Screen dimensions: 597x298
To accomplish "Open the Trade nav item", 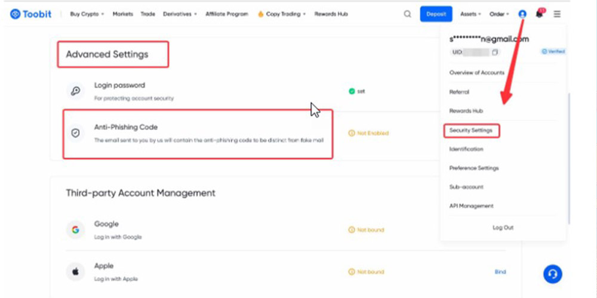I will [147, 14].
